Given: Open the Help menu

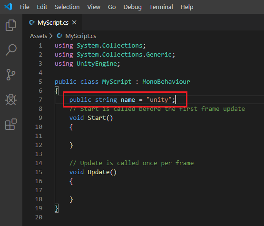Looking at the screenshot, I should click(187, 7).
